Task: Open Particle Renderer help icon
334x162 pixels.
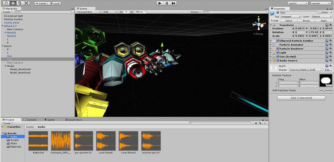Action: [327, 48]
